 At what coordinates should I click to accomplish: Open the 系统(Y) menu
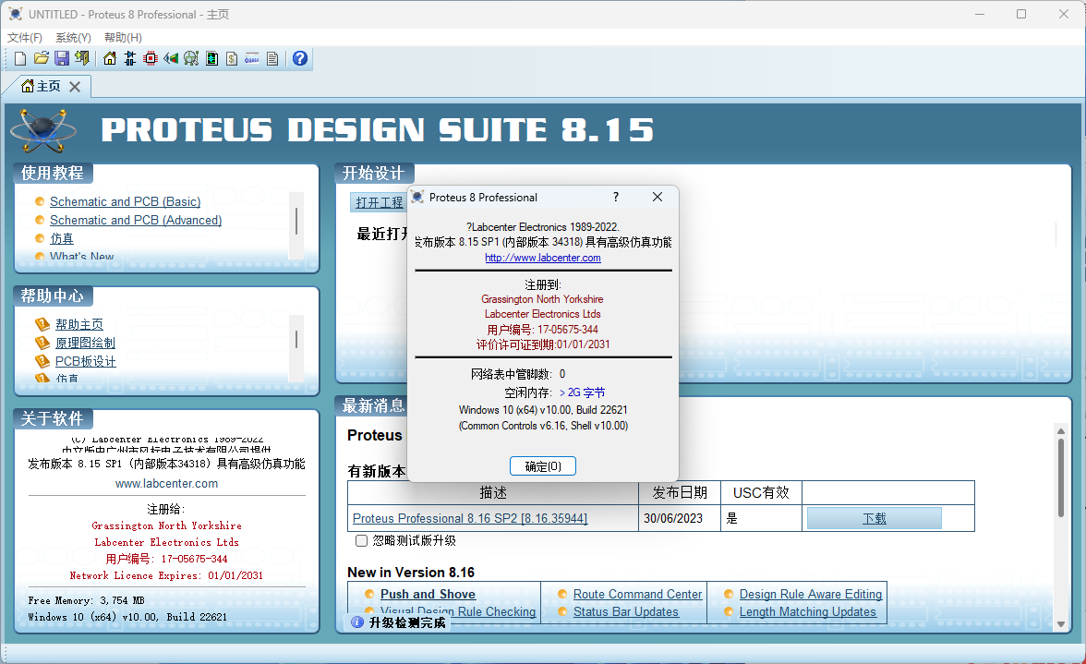pyautogui.click(x=74, y=37)
